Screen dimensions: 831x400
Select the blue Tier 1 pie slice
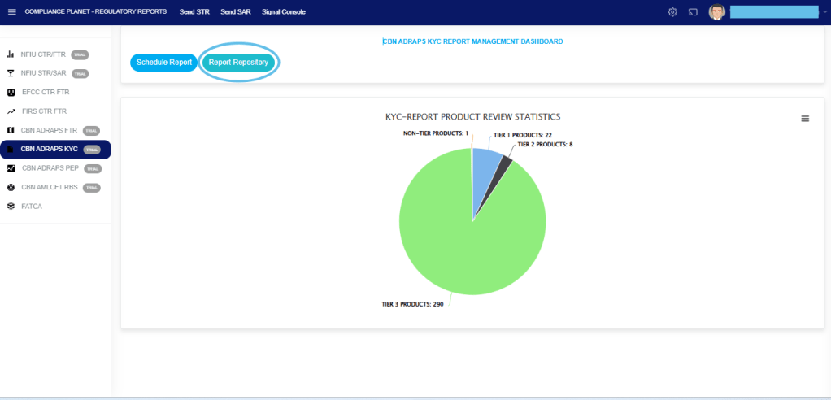click(x=485, y=171)
